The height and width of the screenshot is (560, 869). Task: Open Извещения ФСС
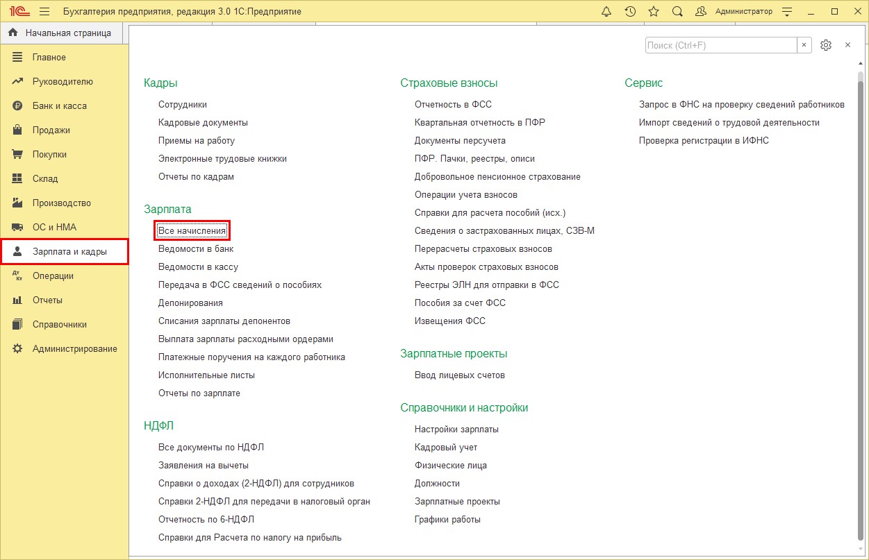(450, 321)
